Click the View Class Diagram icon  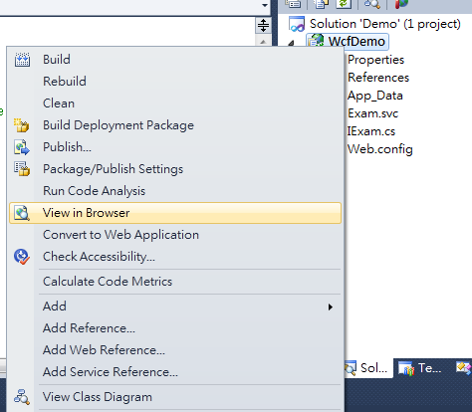tap(22, 397)
